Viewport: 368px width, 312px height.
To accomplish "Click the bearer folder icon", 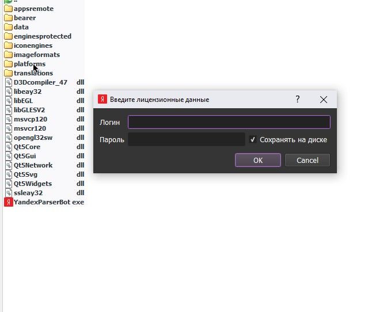I will point(8,18).
